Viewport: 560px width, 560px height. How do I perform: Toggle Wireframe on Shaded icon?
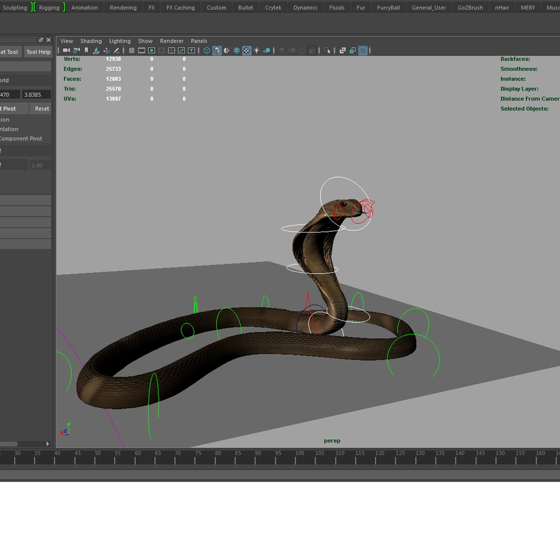pyautogui.click(x=236, y=50)
